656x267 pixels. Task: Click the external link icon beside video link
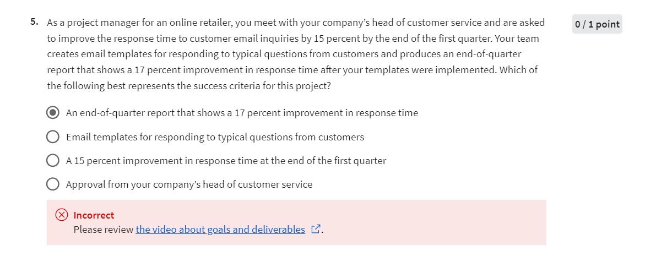(x=316, y=230)
